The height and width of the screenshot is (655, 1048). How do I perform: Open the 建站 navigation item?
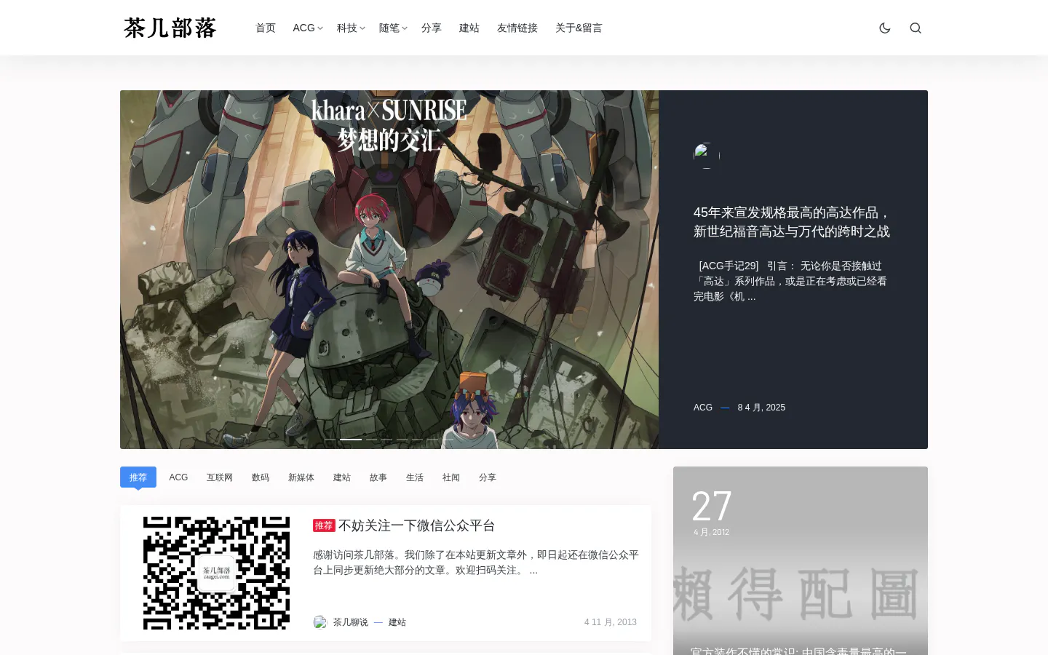[469, 28]
